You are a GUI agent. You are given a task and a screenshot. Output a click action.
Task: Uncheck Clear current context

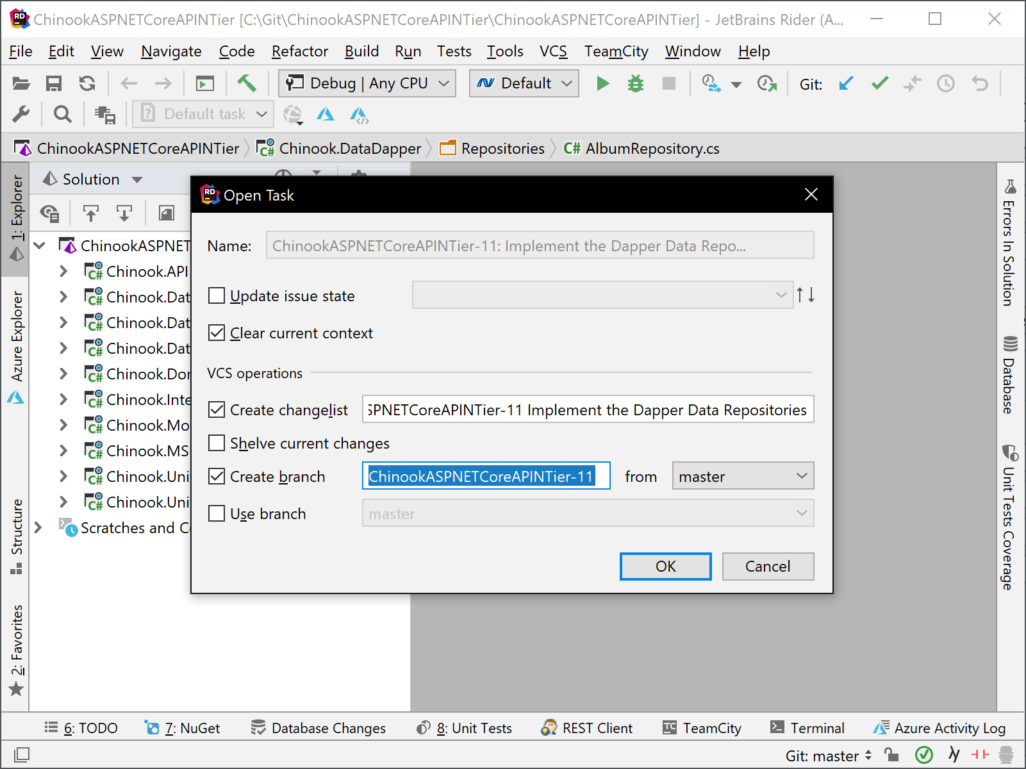click(217, 333)
